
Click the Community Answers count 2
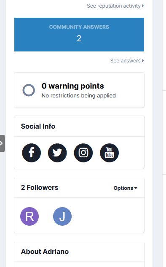point(79,38)
